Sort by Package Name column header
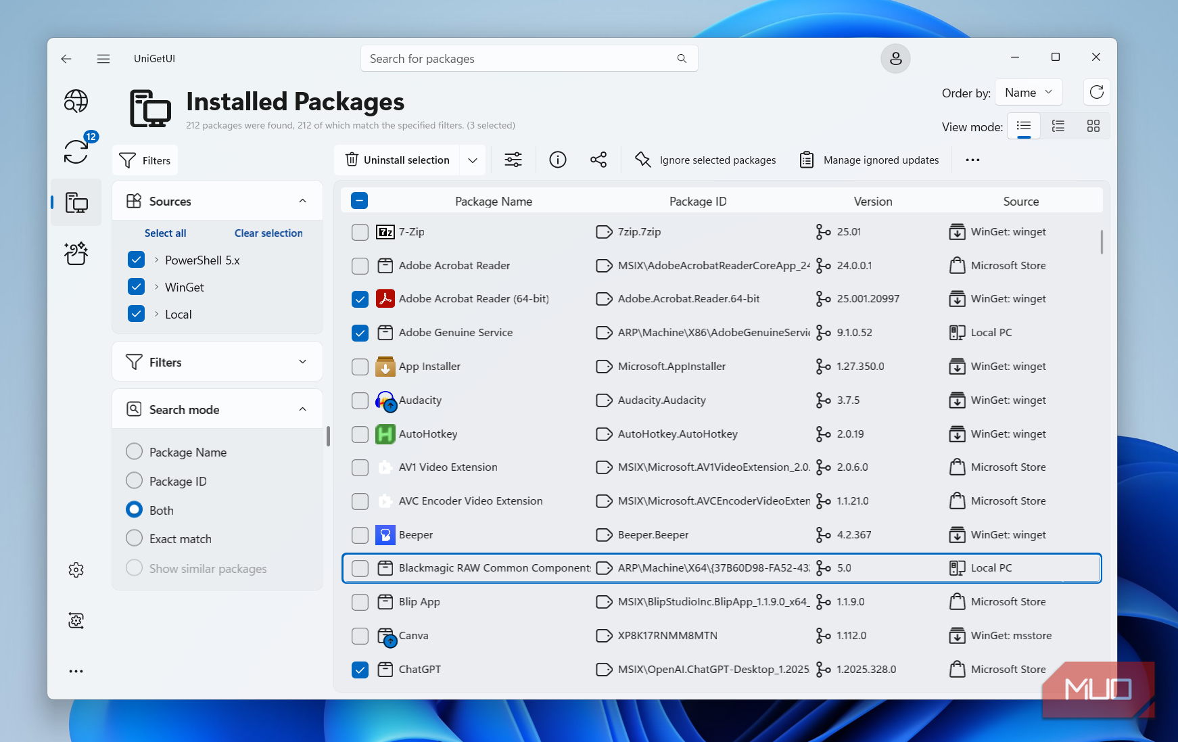This screenshot has width=1178, height=742. point(493,202)
